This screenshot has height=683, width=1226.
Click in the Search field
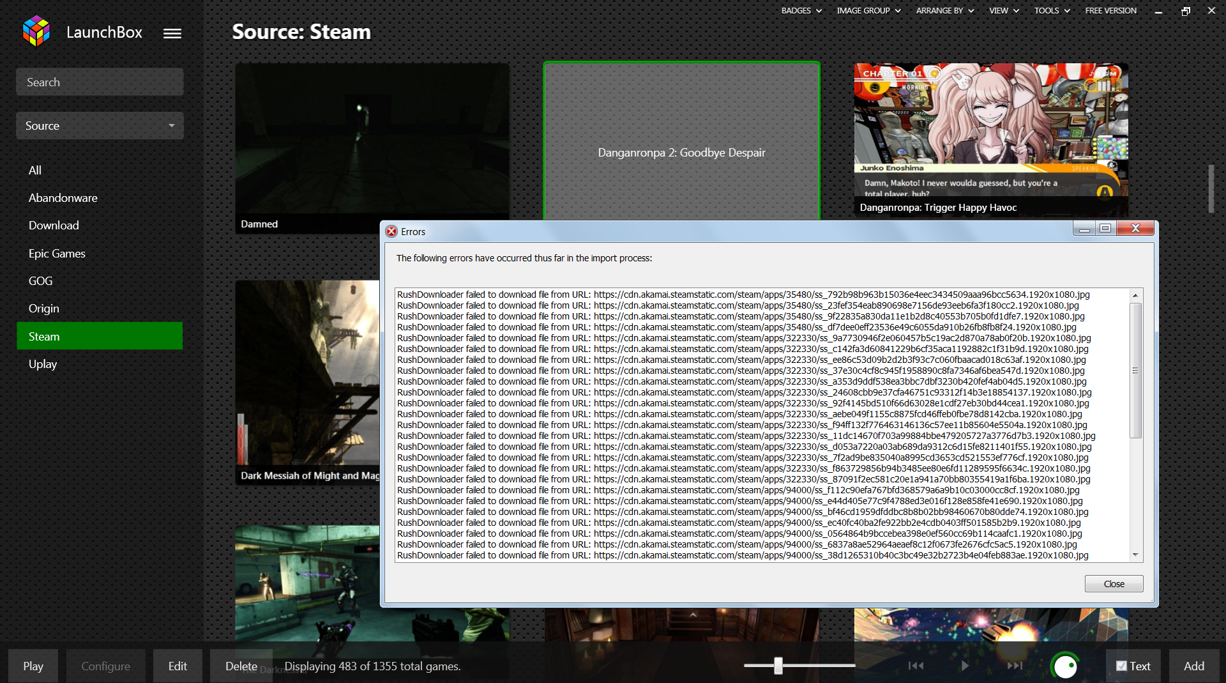(100, 82)
